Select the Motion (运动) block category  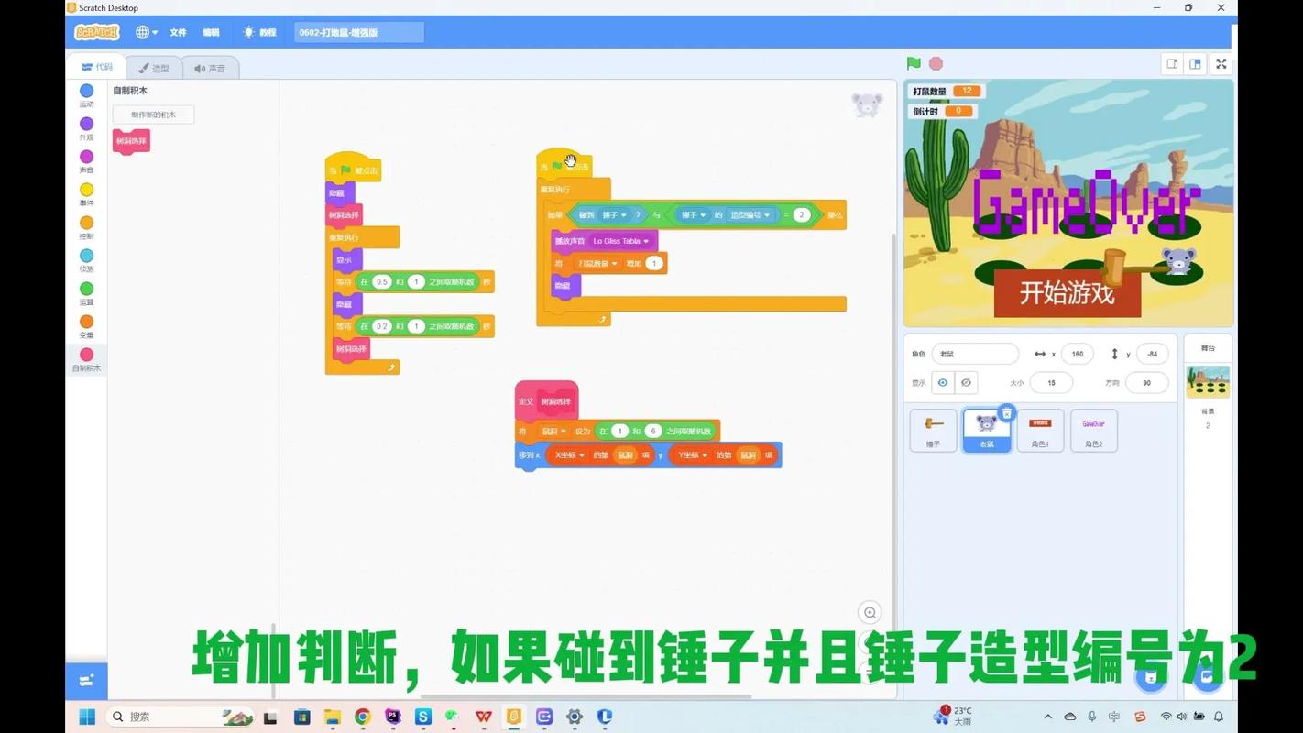pos(86,96)
